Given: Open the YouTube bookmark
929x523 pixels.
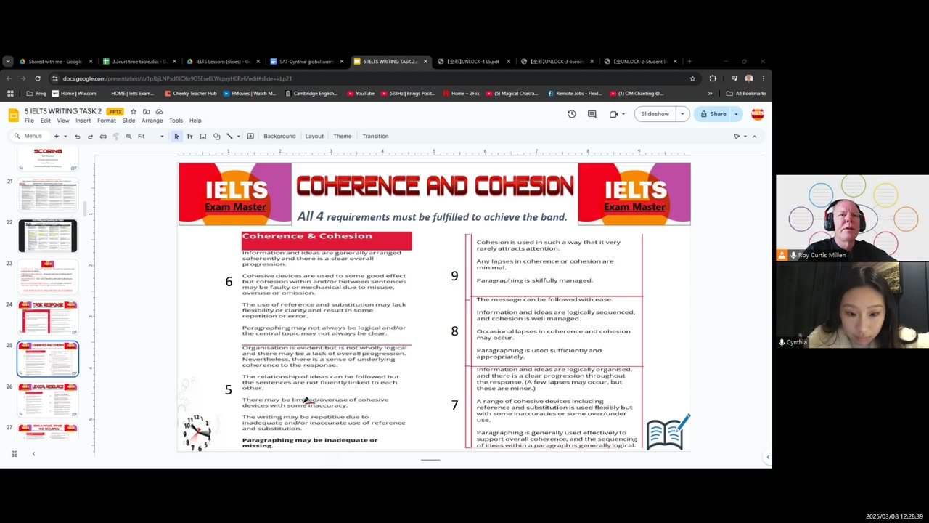Looking at the screenshot, I should (x=361, y=94).
